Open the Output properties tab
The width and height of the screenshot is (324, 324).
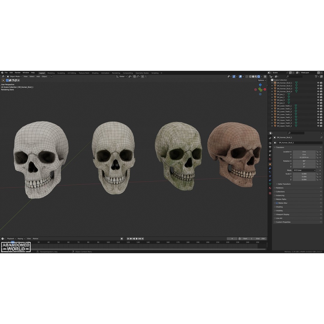click(270, 147)
